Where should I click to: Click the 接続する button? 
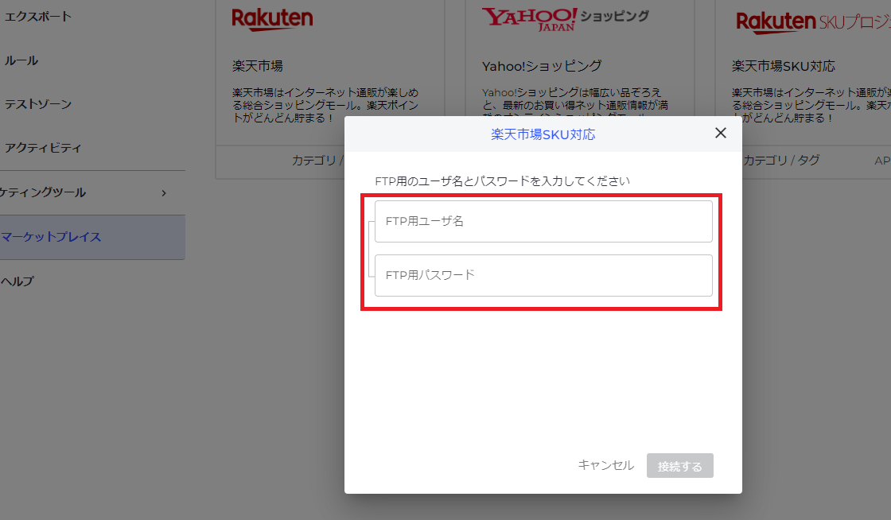679,465
